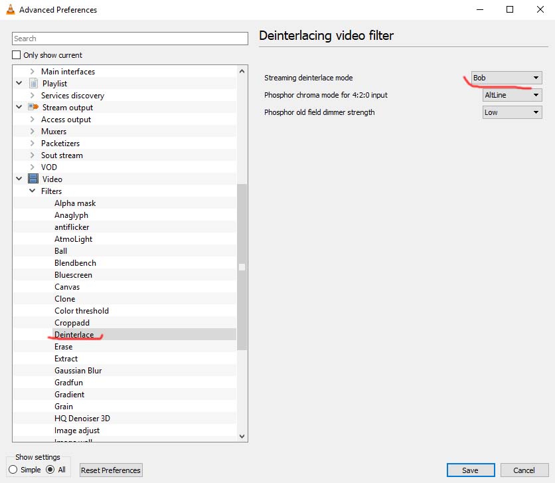555x483 pixels.
Task: Select the All settings radio button
Action: (50, 470)
